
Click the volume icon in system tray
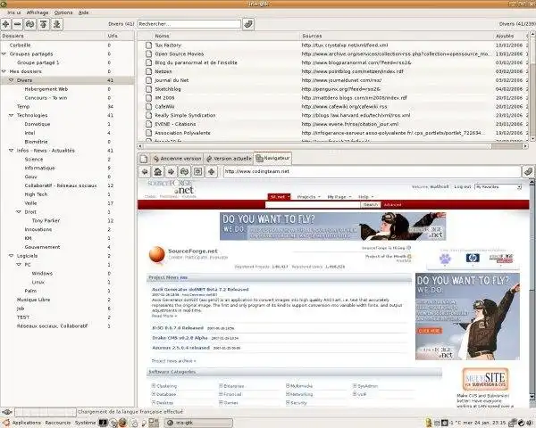pyautogui.click(x=529, y=423)
